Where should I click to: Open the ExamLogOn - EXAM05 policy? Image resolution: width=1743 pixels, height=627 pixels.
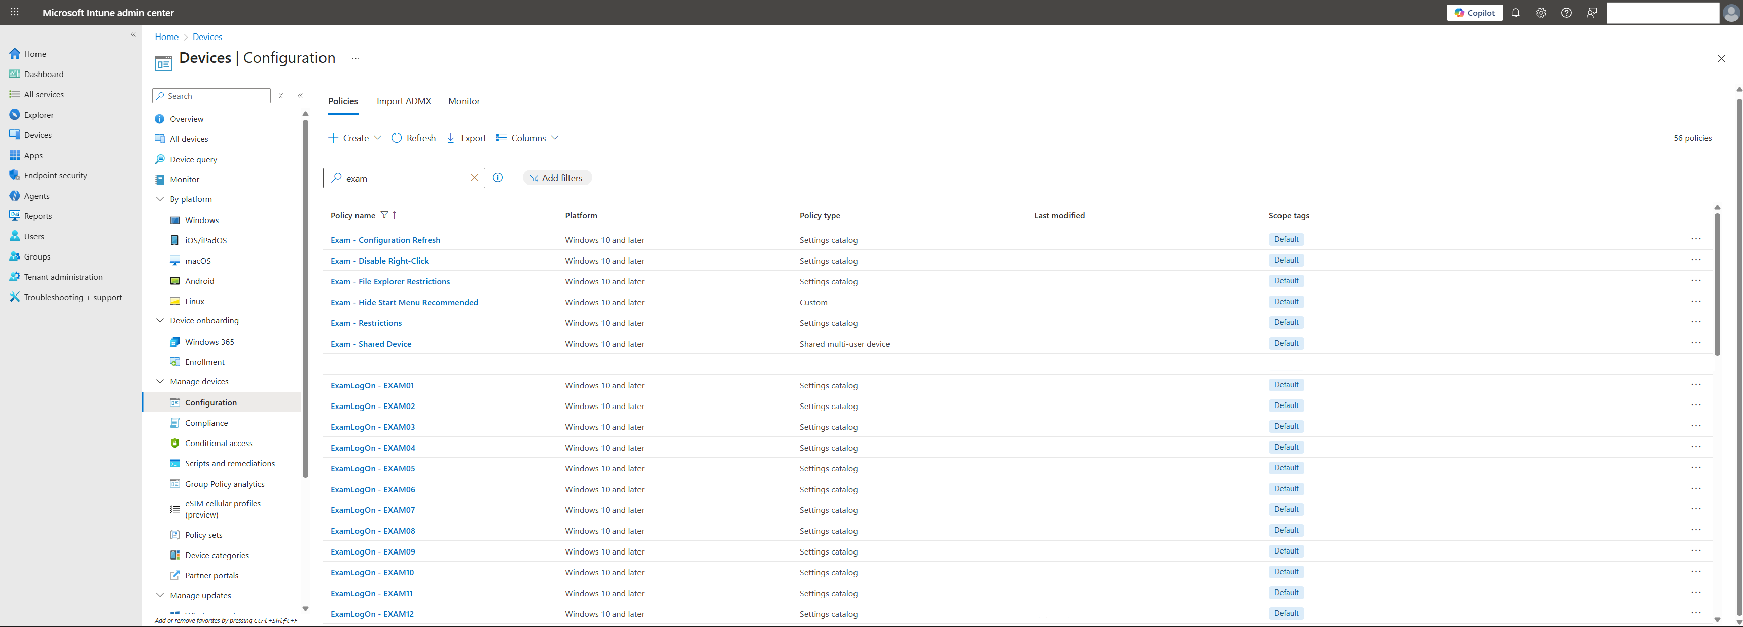coord(373,468)
